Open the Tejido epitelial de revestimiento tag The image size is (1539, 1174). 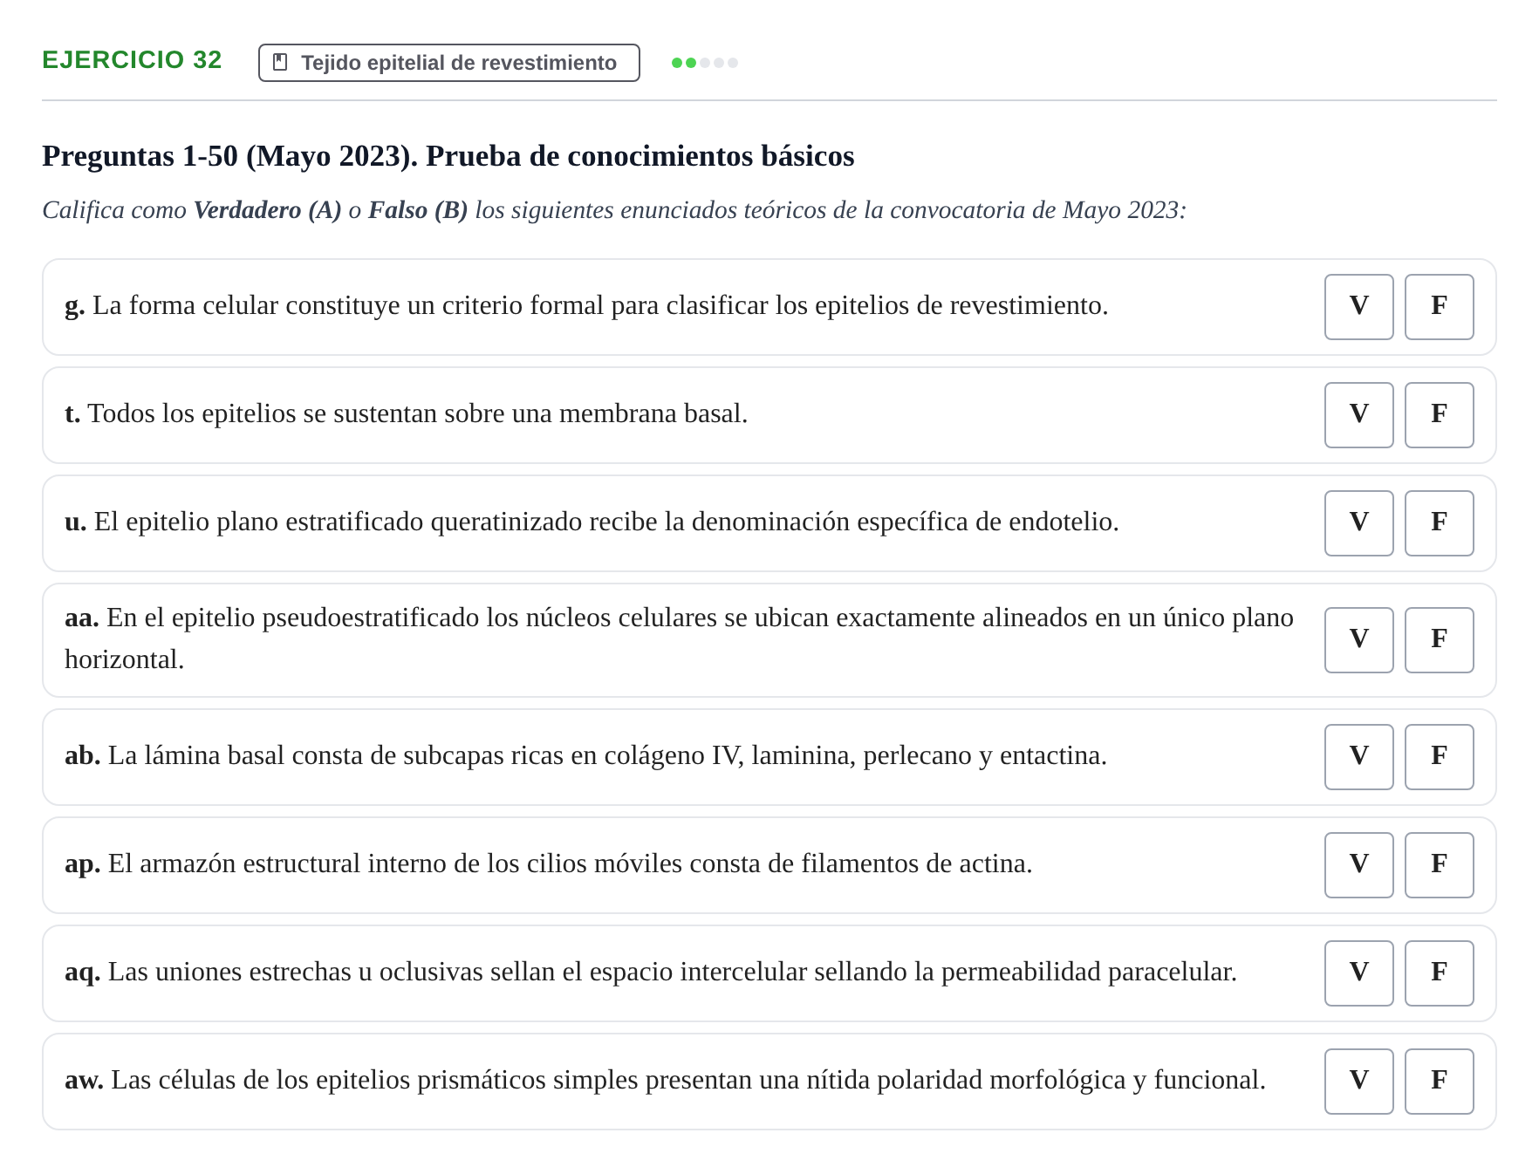click(x=448, y=63)
